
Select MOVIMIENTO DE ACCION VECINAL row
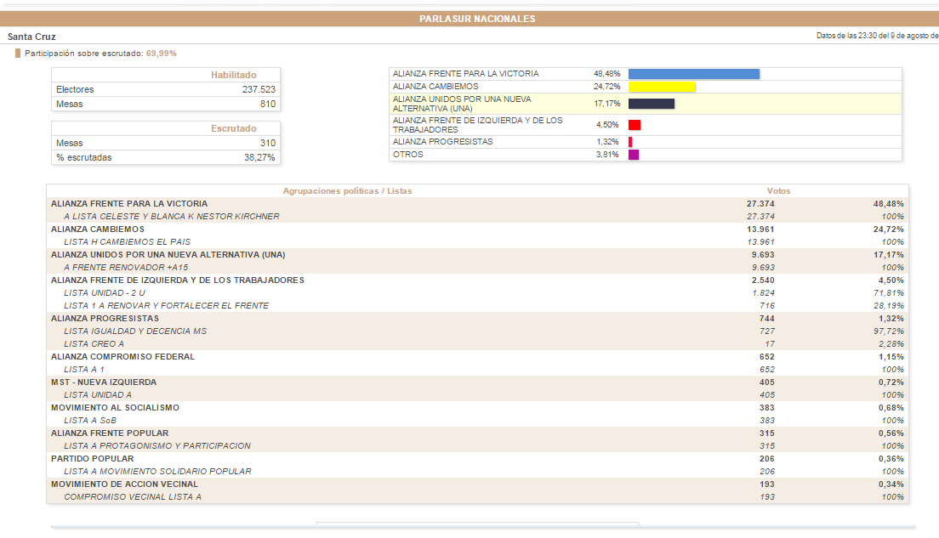point(477,484)
